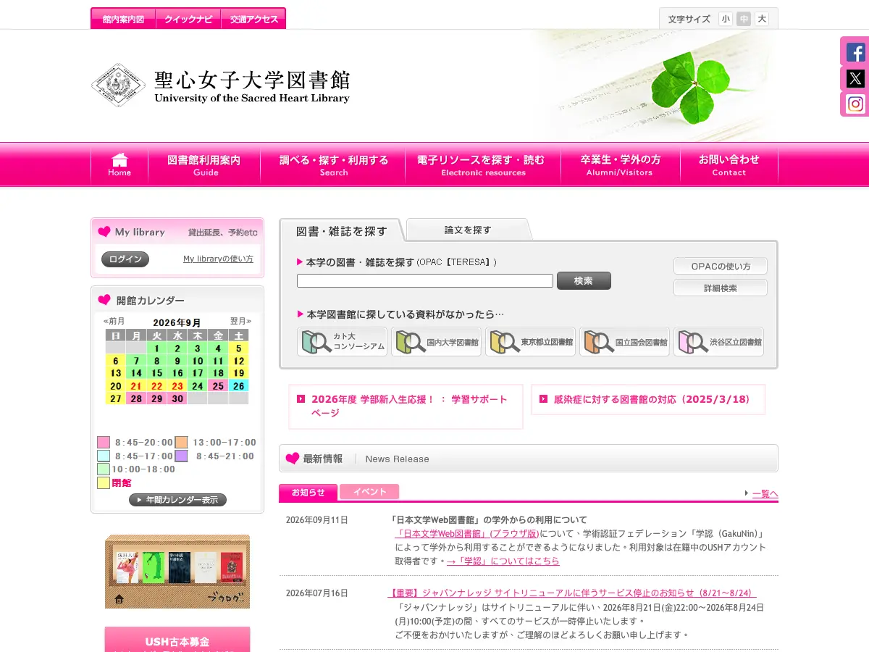Open カト大コンソーシアム search icon button
This screenshot has height=652, width=869.
tap(342, 341)
